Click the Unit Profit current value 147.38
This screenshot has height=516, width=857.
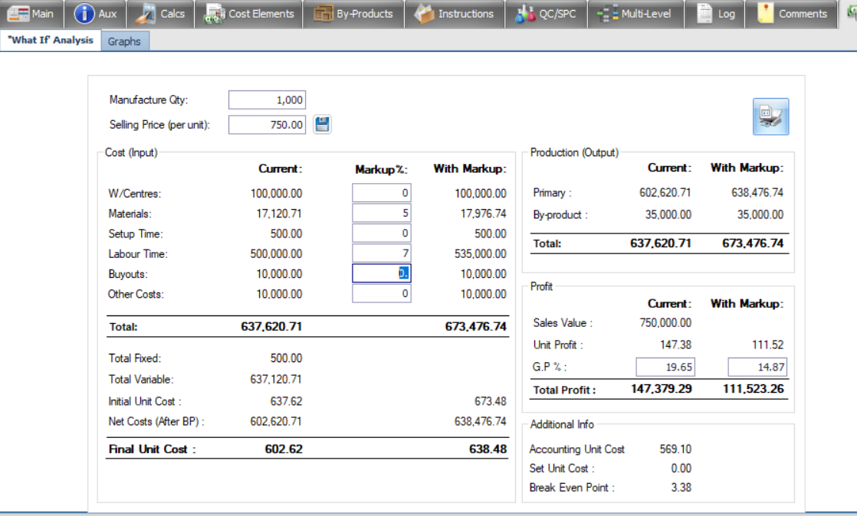click(x=675, y=345)
